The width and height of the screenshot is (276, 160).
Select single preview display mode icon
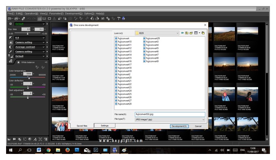[x=50, y=19]
